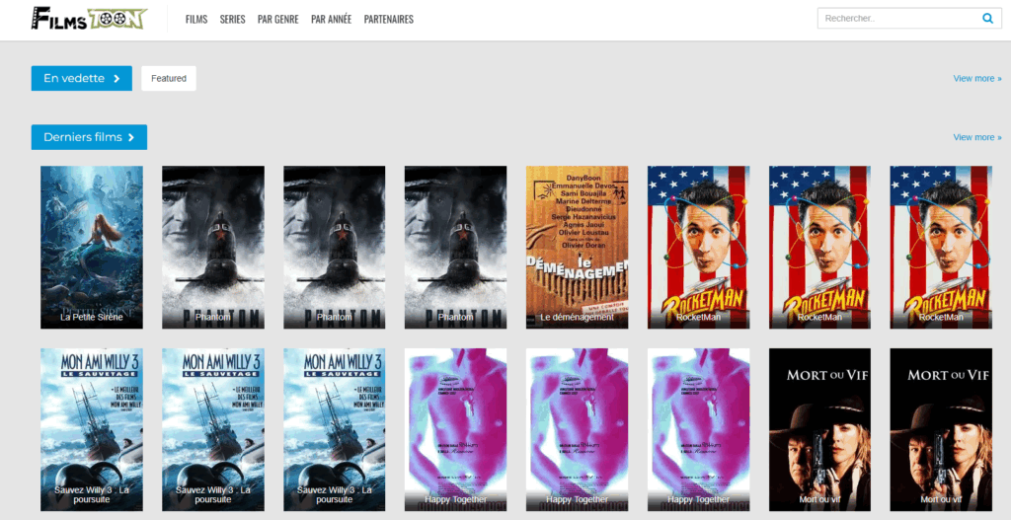Click the Derniers films button
The width and height of the screenshot is (1011, 520).
coord(89,137)
